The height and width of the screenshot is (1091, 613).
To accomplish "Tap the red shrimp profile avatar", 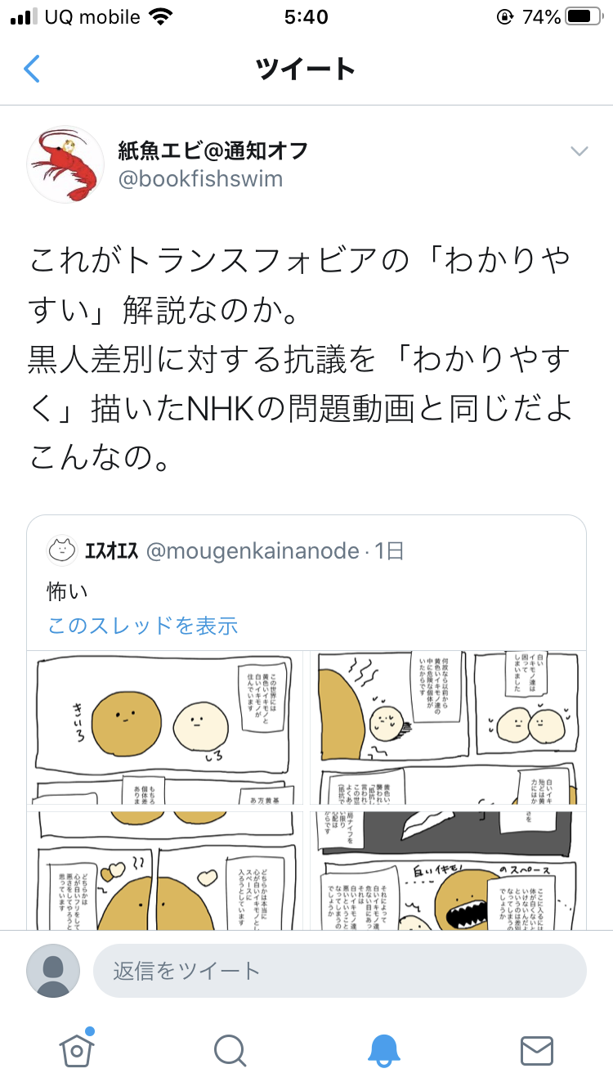I will 65,164.
